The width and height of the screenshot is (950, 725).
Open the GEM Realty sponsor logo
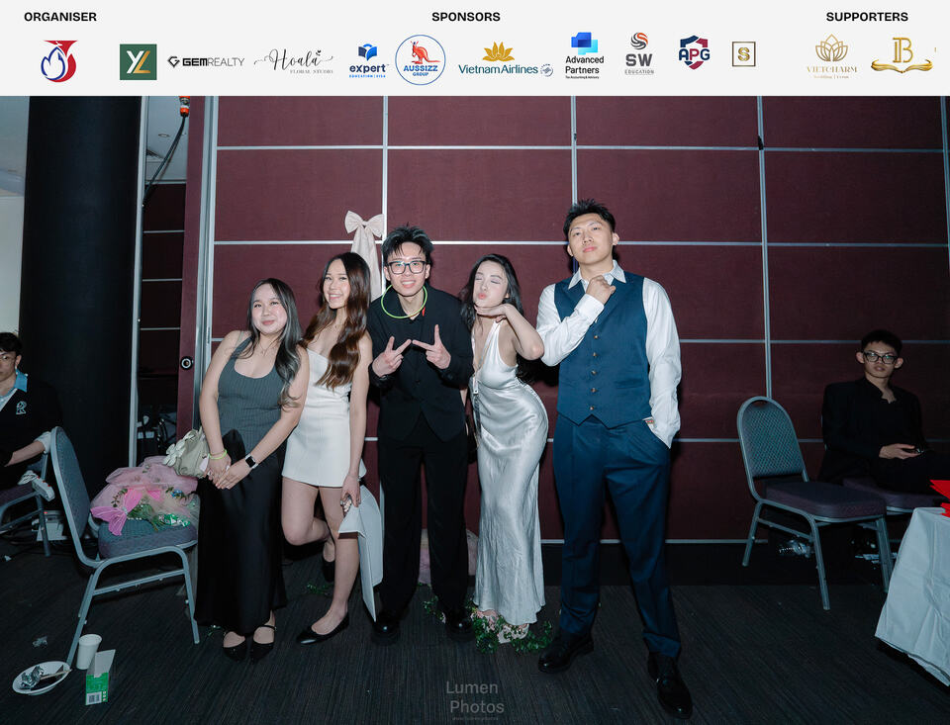206,61
